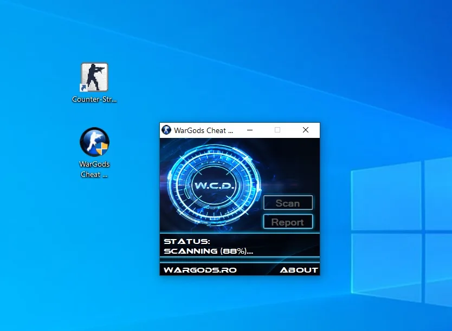Image resolution: width=452 pixels, height=331 pixels.
Task: Visit the WARGODS.RO link
Action: (x=200, y=270)
